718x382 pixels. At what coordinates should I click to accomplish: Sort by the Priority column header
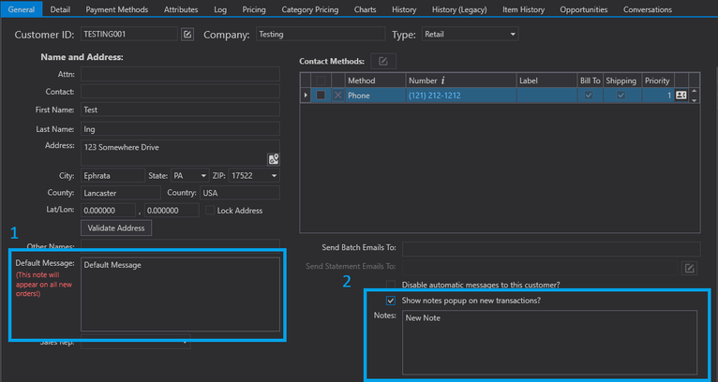[x=658, y=81]
